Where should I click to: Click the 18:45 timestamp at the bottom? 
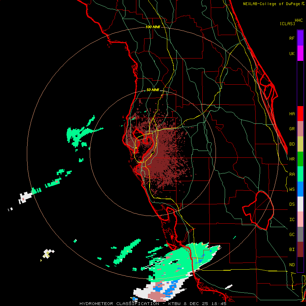[220, 304]
